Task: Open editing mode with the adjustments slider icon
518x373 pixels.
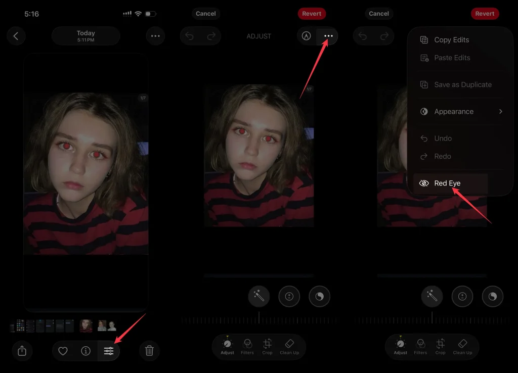Action: click(x=109, y=351)
